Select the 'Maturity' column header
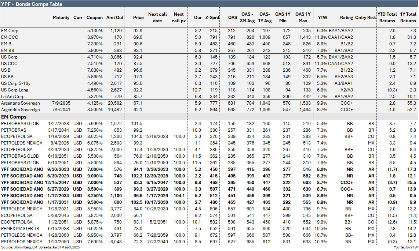419x251 pixels. point(61,17)
